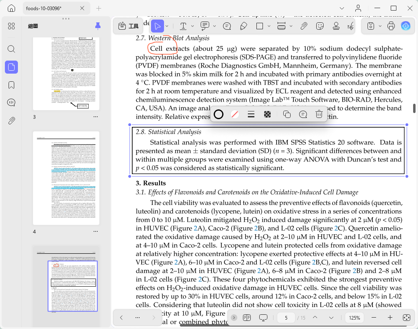Select the stamp tool in toolbar

(x=336, y=26)
